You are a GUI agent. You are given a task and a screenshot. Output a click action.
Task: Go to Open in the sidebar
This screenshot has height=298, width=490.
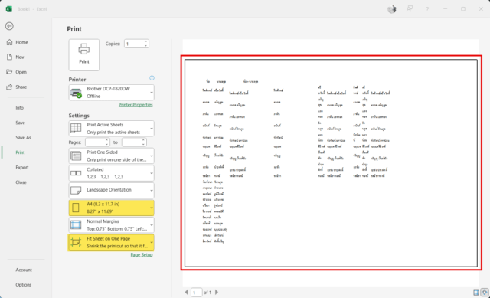(21, 72)
